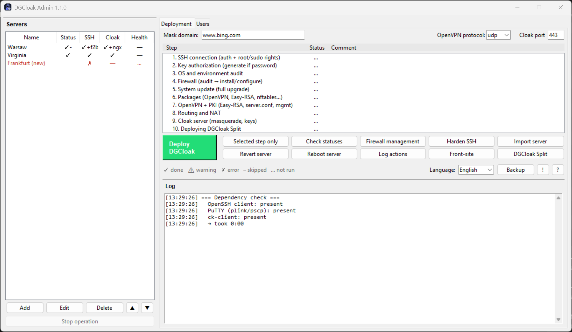Click the DGCloak app icon in title bar
This screenshot has height=332, width=572.
tap(8, 7)
